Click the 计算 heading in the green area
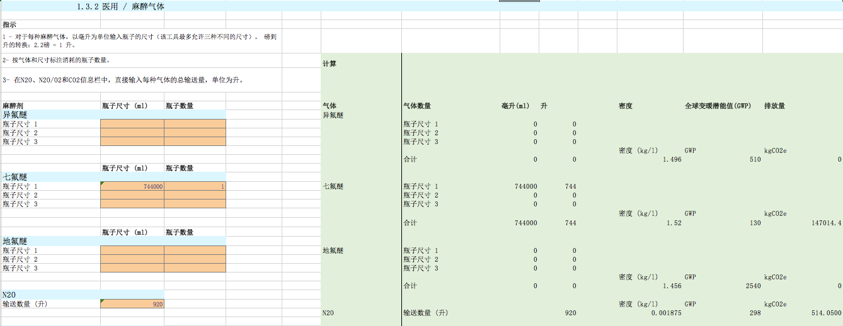Image resolution: width=843 pixels, height=326 pixels. (330, 64)
